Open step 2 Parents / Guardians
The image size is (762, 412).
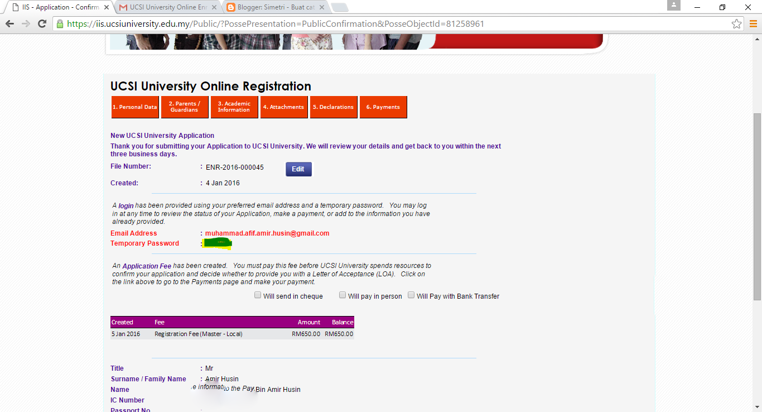coord(185,107)
